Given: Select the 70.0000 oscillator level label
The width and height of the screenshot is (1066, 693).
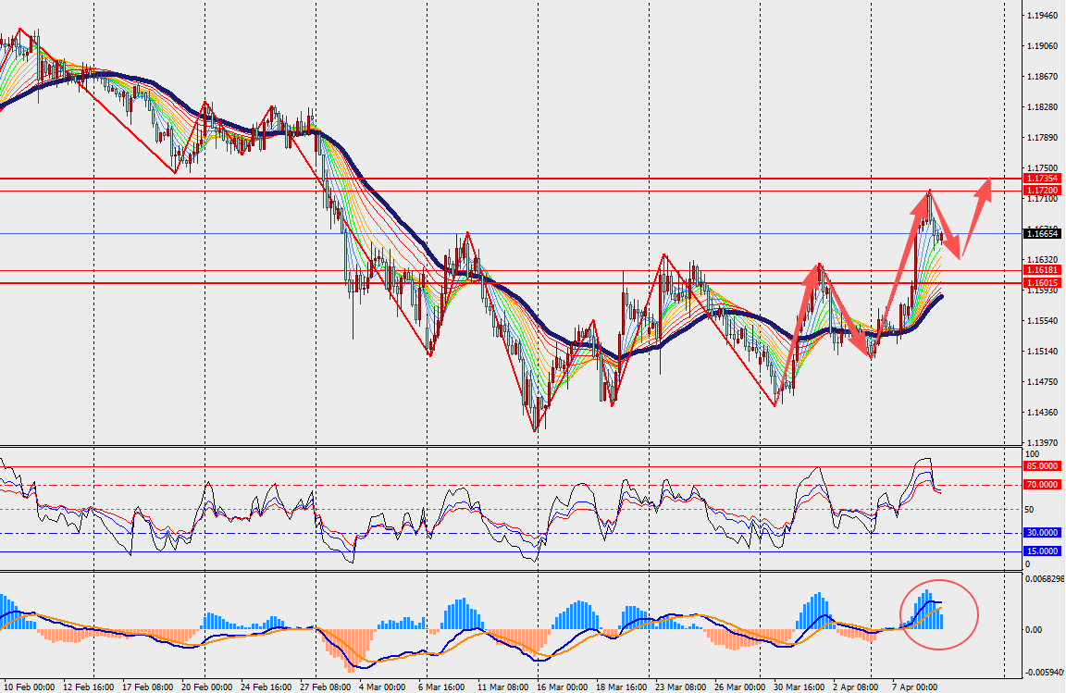Looking at the screenshot, I should 1041,485.
